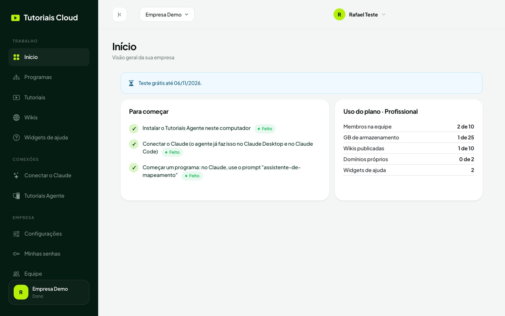The height and width of the screenshot is (316, 505).
Task: Open Tutoriais via its play icon
Action: pyautogui.click(x=16, y=98)
